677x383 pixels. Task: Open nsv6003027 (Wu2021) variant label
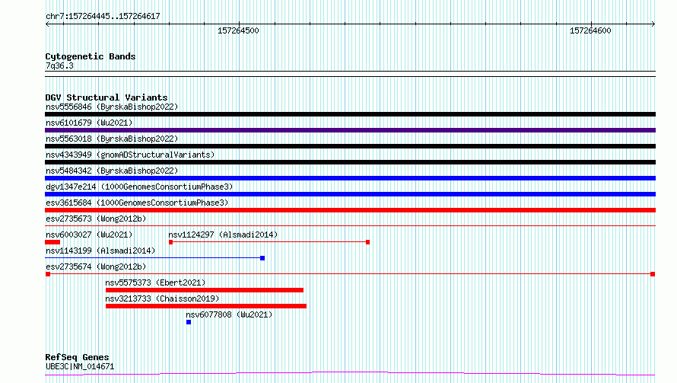coord(89,235)
